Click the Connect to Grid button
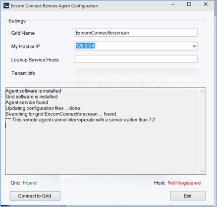The width and height of the screenshot is (217, 207). coord(35,196)
